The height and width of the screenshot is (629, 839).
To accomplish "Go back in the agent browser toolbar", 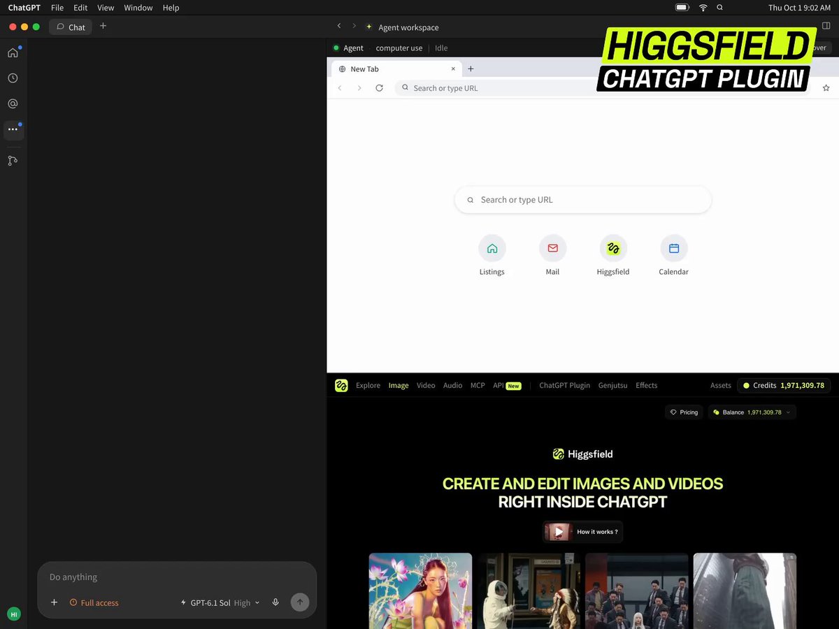I will point(340,88).
